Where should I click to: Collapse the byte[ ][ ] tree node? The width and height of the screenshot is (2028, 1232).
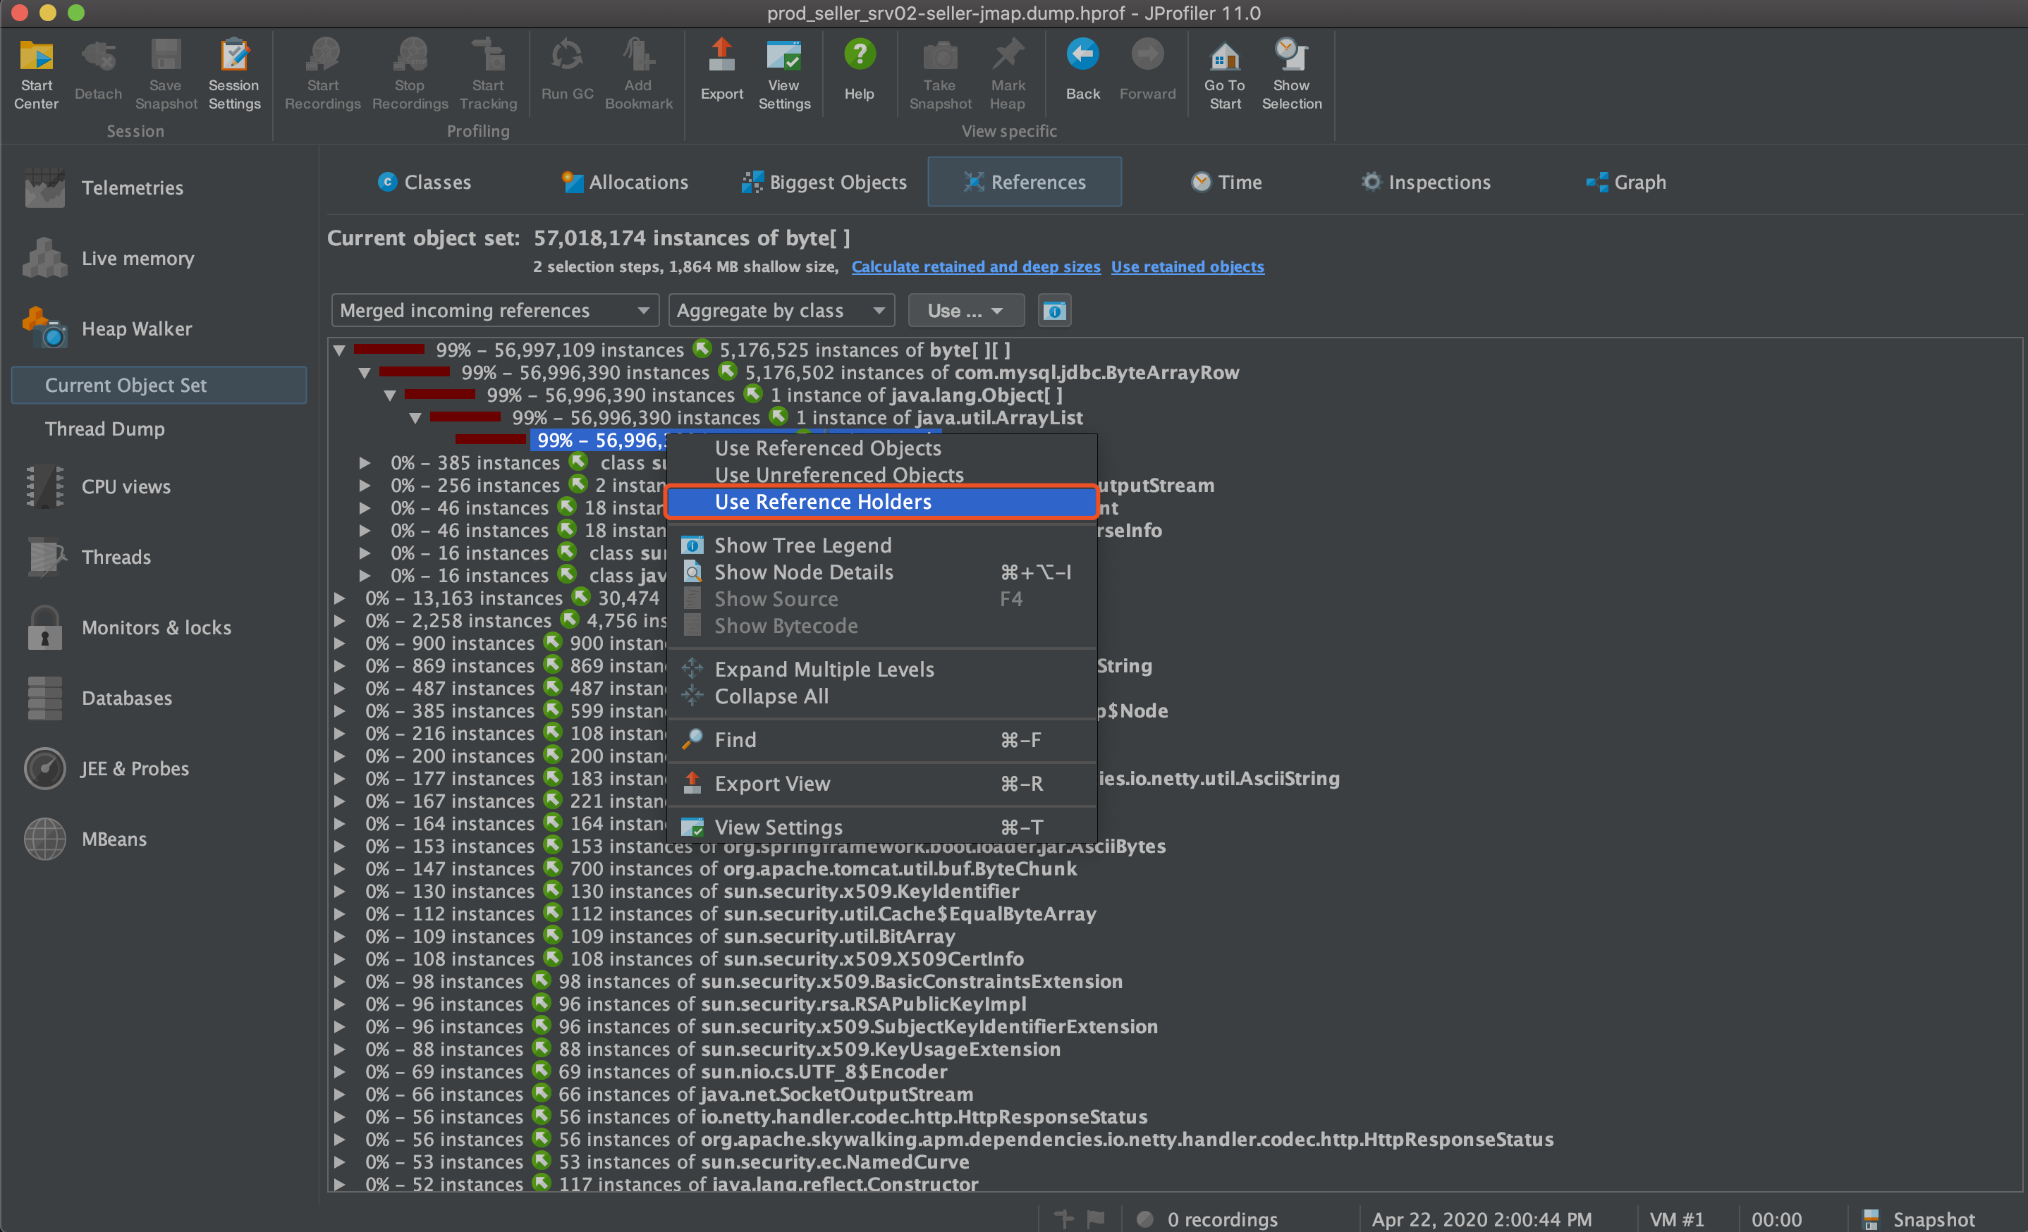point(339,350)
